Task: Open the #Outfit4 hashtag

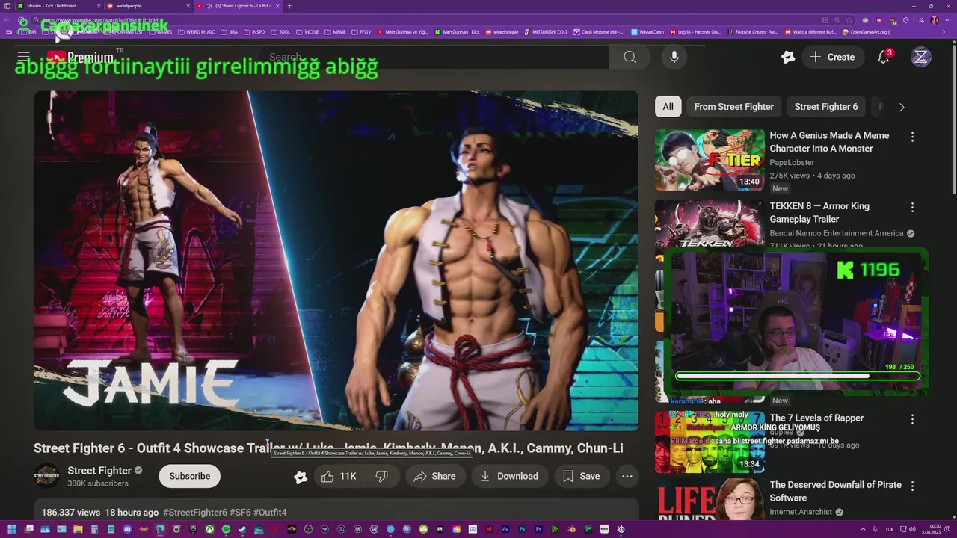Action: tap(270, 513)
